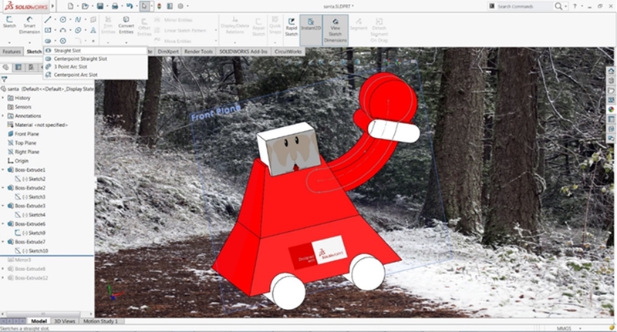The image size is (617, 332).
Task: Click the Help question mark icon
Action: [x=575, y=6]
